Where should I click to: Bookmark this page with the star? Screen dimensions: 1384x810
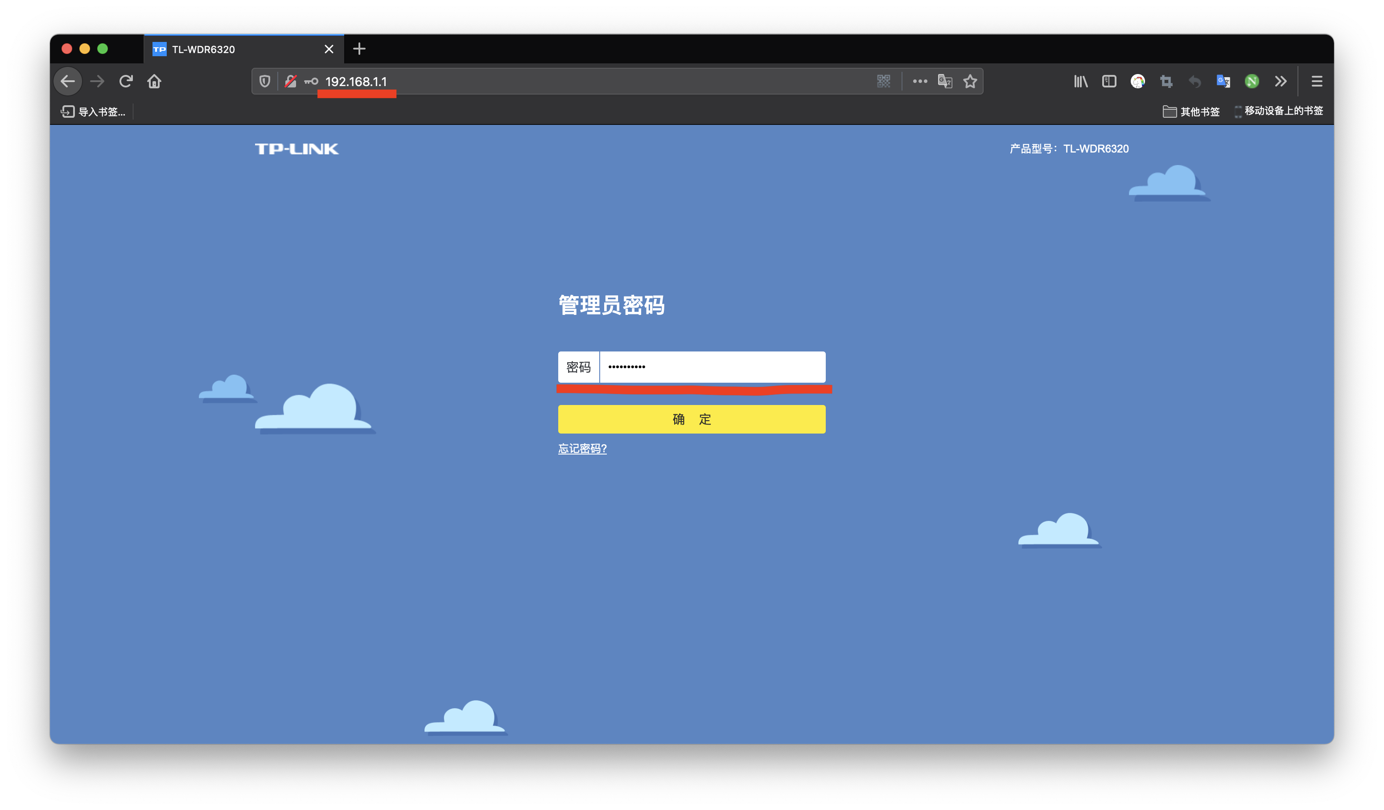click(x=970, y=81)
